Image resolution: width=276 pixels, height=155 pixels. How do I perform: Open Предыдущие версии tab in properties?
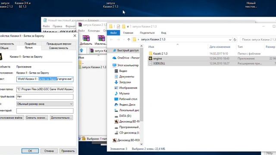coord(59,43)
